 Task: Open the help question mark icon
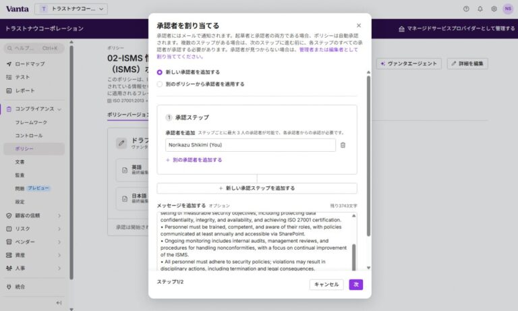466,9
